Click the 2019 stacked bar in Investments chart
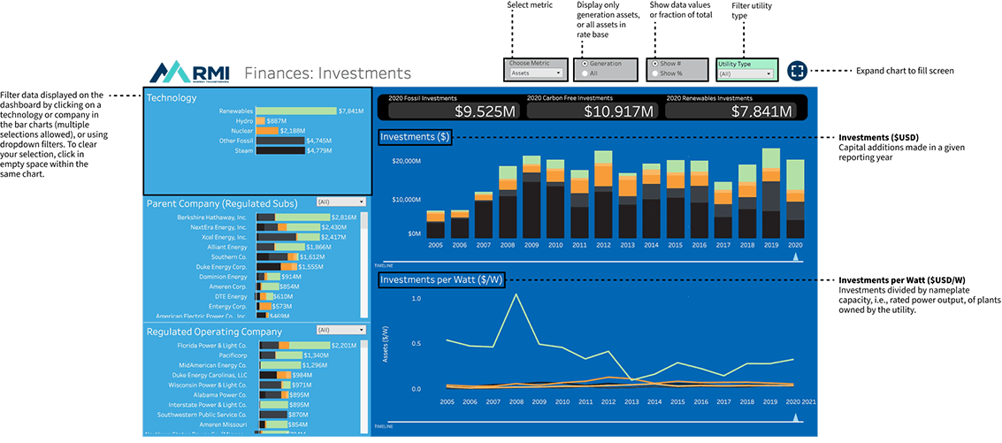Image resolution: width=1002 pixels, height=443 pixels. pos(771,195)
